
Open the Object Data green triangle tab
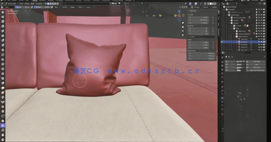(223, 105)
